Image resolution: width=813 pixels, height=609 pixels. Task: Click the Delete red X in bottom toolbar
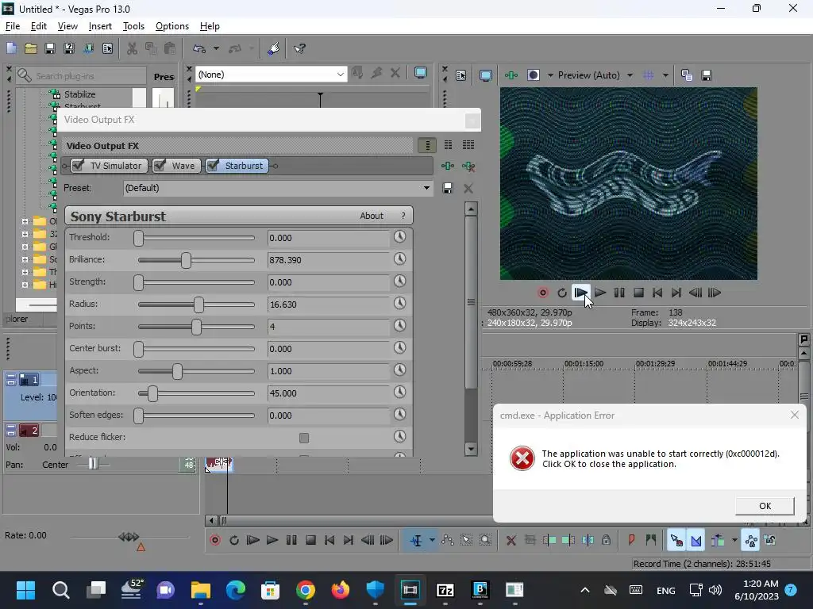pos(511,541)
